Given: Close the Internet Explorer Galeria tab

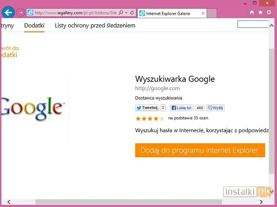Looking at the screenshot, I should coord(203,13).
